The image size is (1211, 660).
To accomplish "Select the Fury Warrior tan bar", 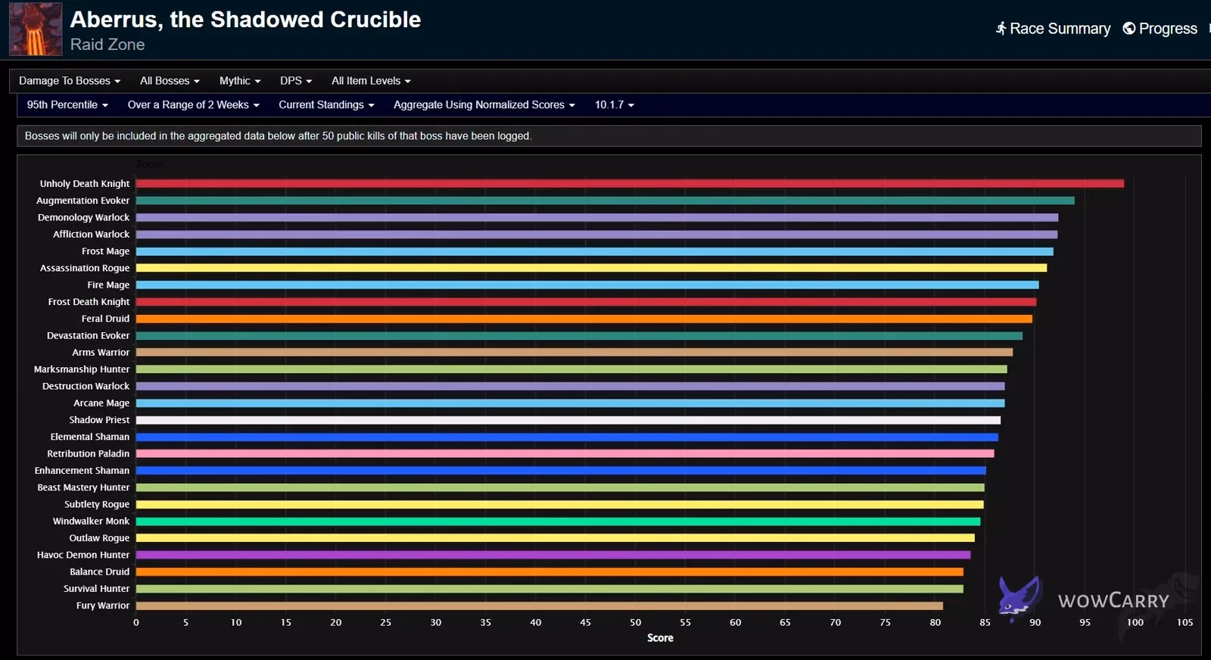I will [x=540, y=606].
